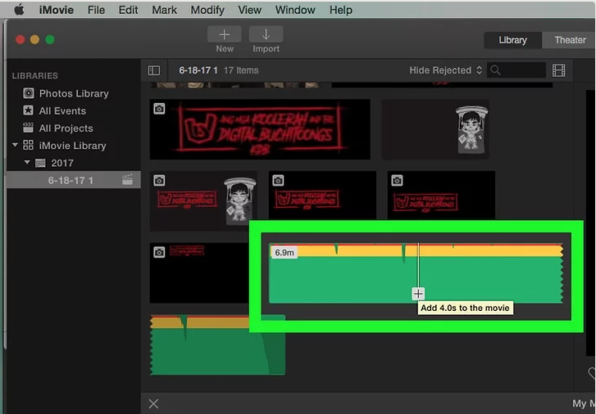
Task: Click the 17 Items count label
Action: click(241, 70)
